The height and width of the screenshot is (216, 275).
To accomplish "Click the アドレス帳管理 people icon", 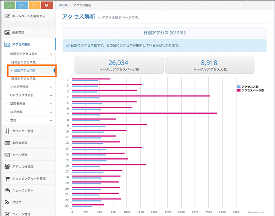I will click(7, 166).
